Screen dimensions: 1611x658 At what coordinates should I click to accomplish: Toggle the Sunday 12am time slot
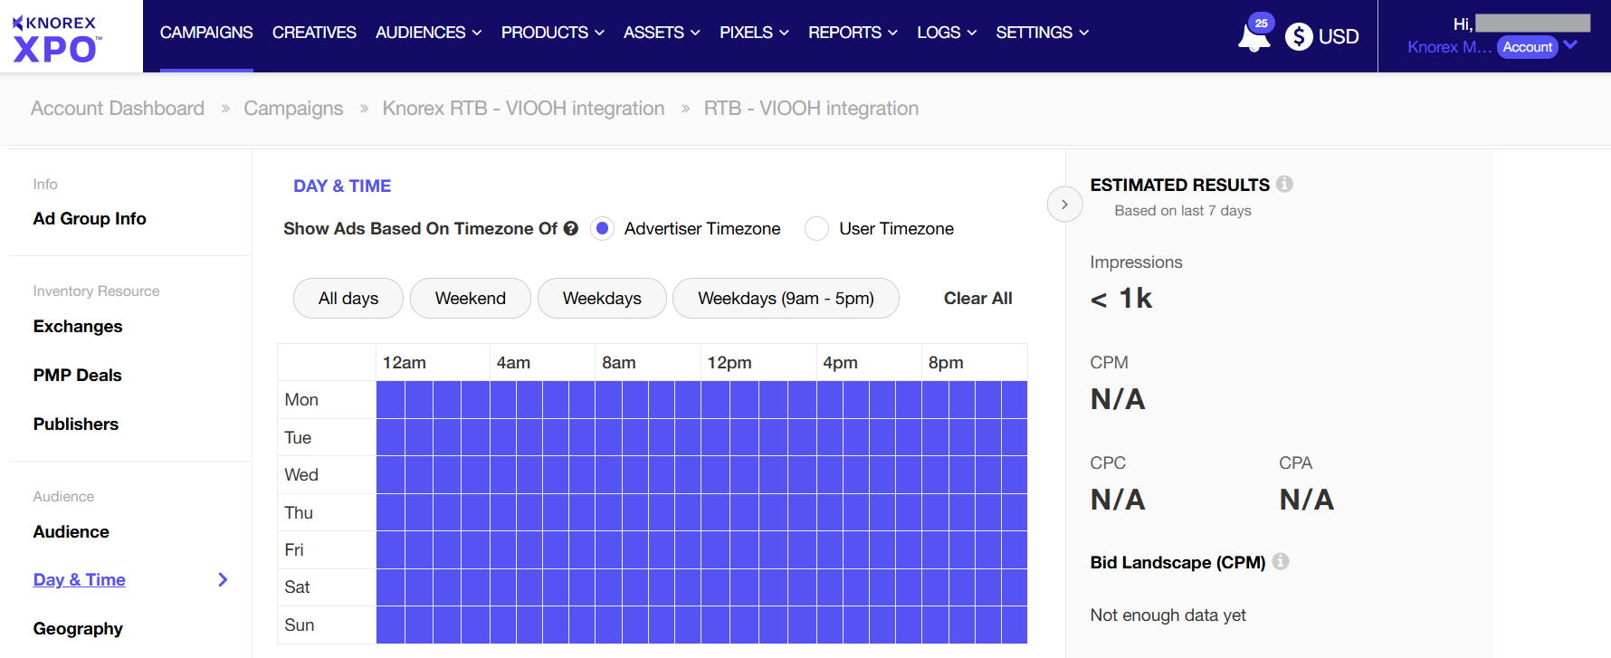[x=391, y=625]
